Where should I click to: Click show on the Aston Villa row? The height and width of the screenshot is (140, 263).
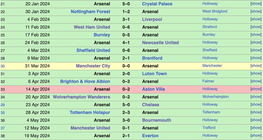coord(256,89)
